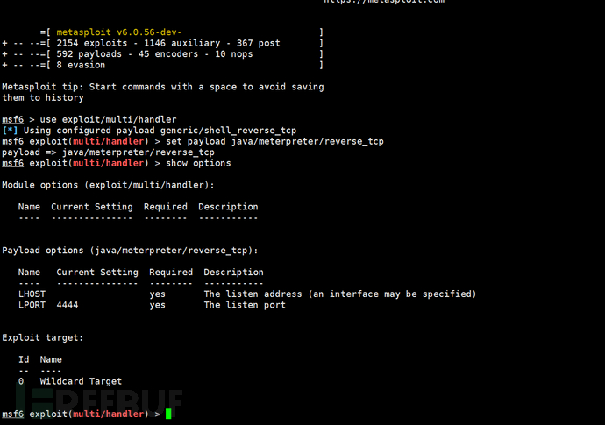Viewport: 605px width, 425px height.
Task: Click the green terminal cursor at the prompt
Action: coord(168,414)
